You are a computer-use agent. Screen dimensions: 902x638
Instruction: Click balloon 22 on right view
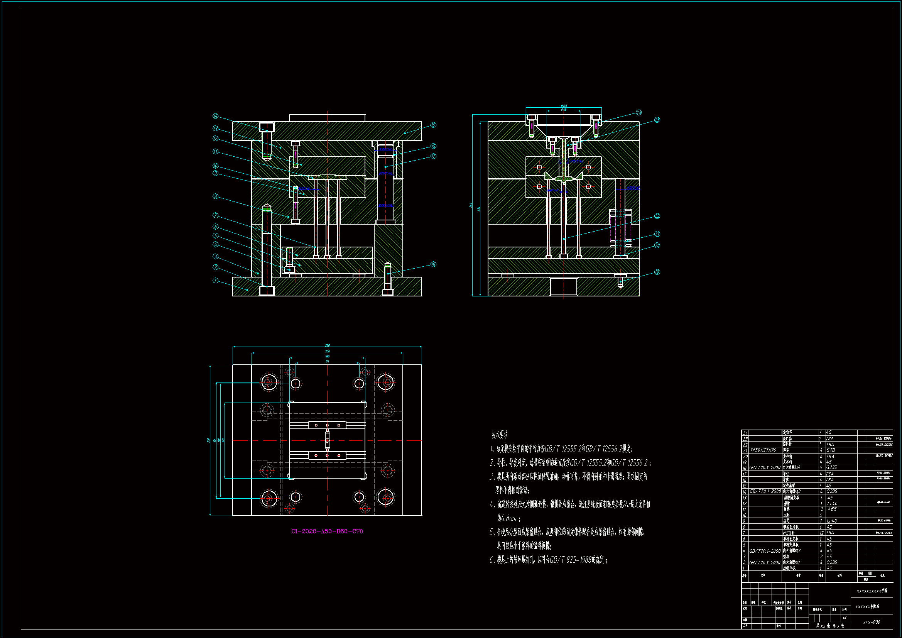coord(657,216)
